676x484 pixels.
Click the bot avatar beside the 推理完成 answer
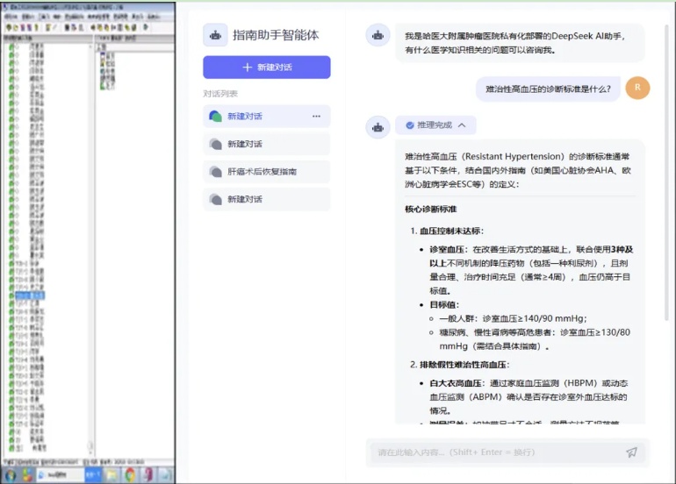[378, 127]
